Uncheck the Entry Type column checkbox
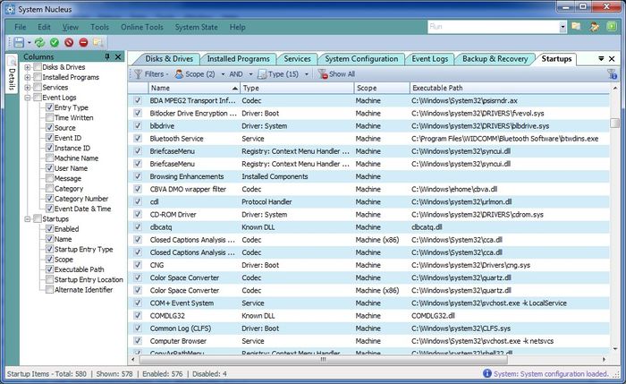626x384 pixels. [49, 107]
